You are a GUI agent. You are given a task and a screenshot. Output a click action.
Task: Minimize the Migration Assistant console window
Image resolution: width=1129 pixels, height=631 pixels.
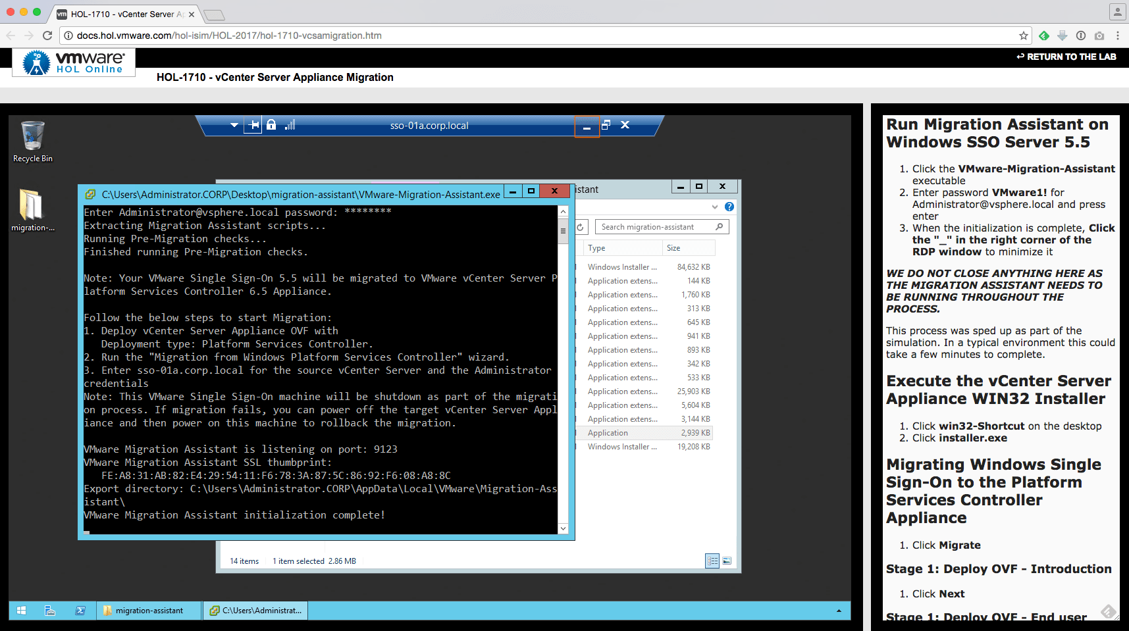tap(513, 191)
